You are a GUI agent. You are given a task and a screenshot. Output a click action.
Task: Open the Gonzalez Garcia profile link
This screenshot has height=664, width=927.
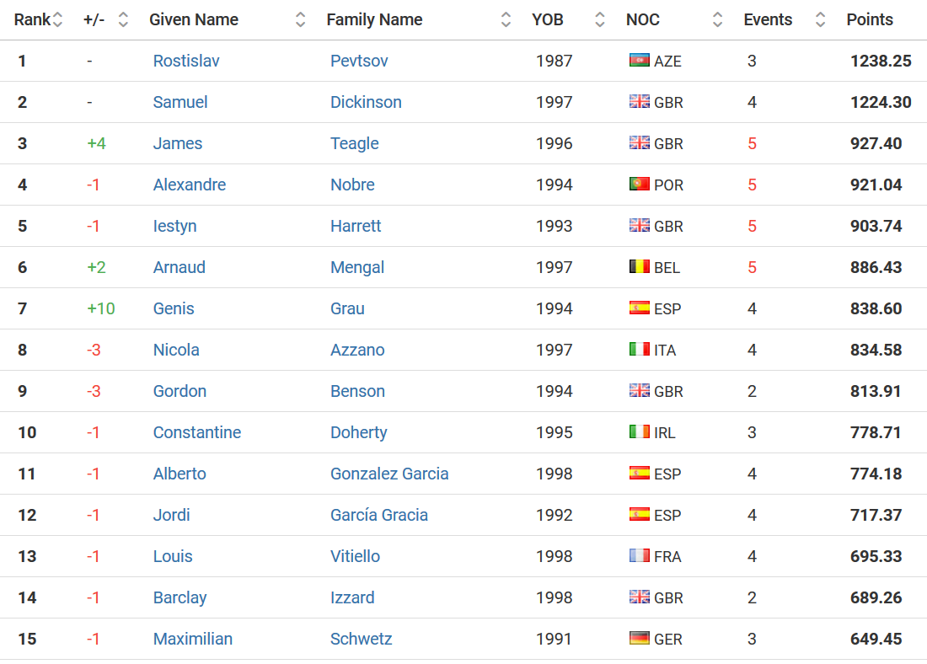coord(389,474)
